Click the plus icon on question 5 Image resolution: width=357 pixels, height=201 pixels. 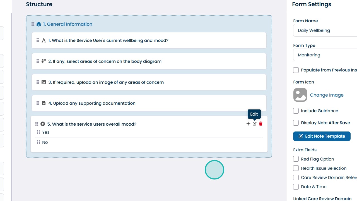tap(248, 124)
